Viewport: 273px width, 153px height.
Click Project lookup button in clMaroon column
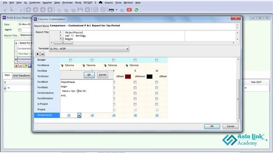135,110
